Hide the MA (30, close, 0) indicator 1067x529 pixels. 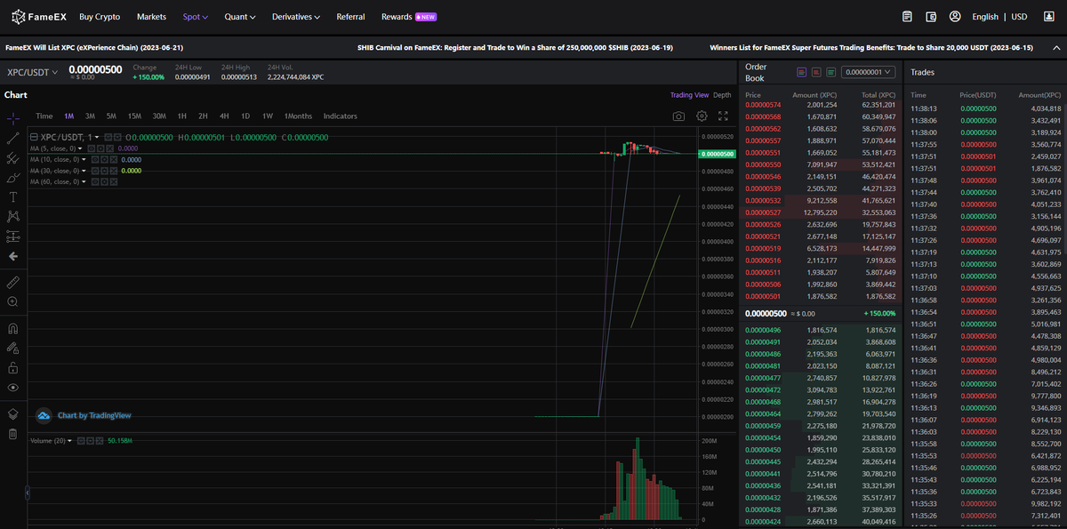[94, 171]
